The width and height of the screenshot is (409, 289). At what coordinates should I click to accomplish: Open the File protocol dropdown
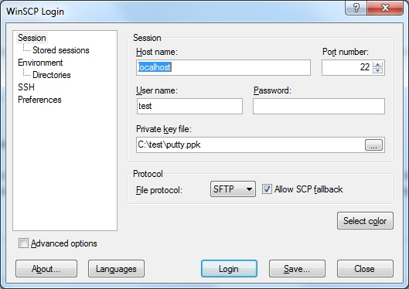click(x=233, y=189)
